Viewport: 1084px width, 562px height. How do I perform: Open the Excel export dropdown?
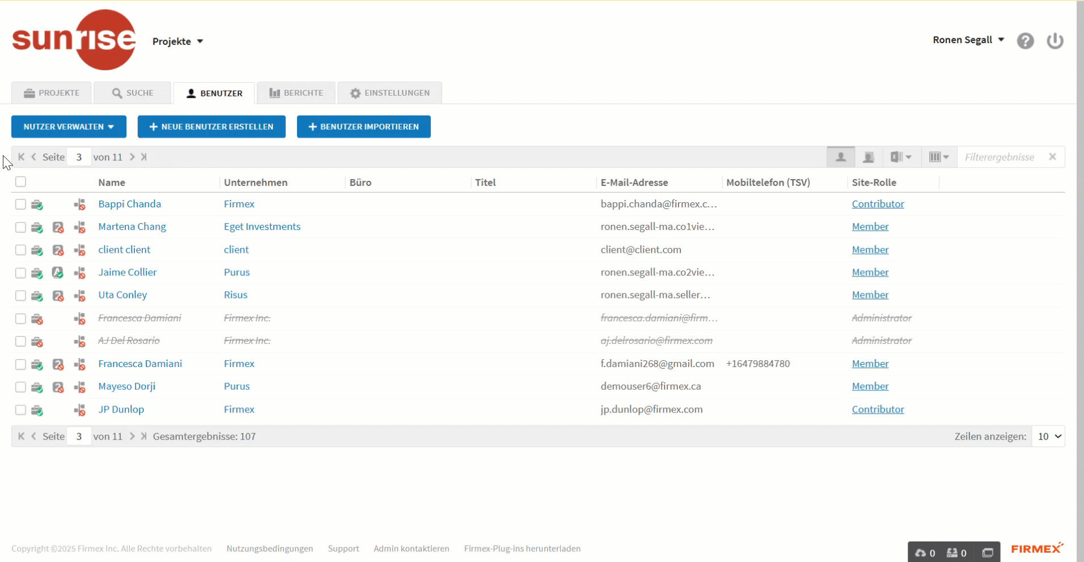coord(900,157)
